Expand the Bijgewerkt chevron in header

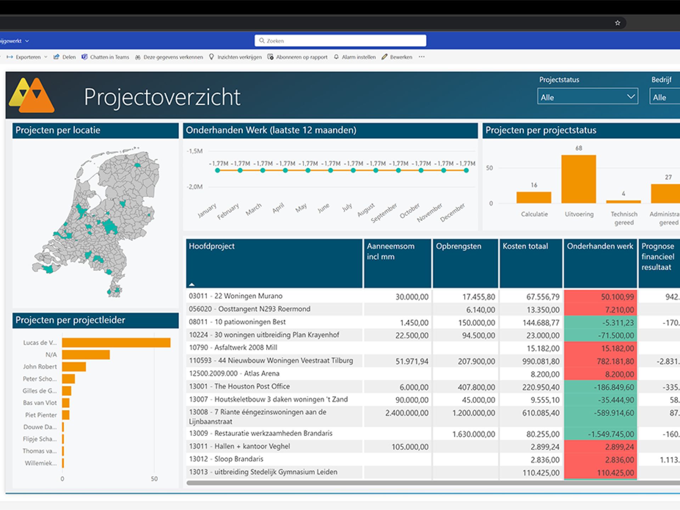(x=27, y=41)
